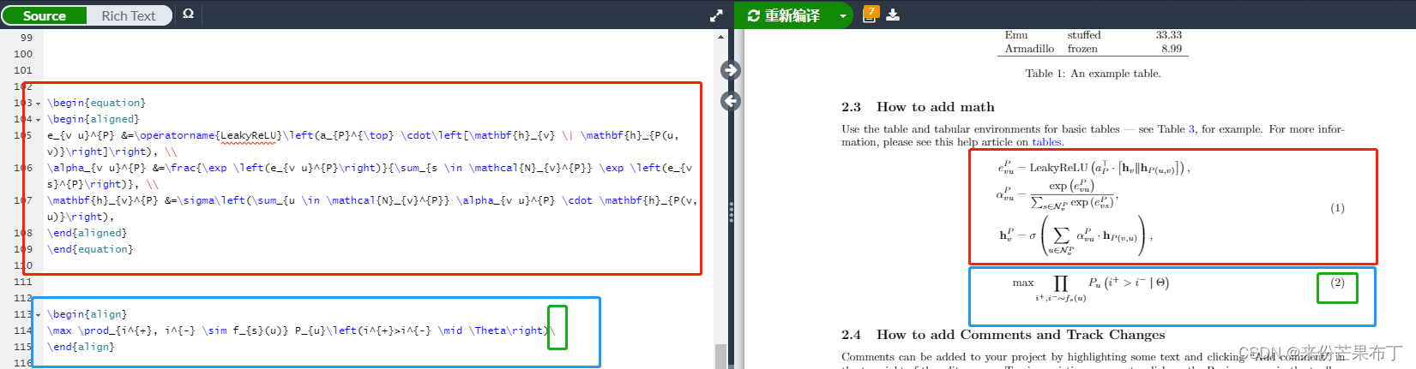Click the '\begin{equation}' code line
1416x369 pixels.
point(96,103)
